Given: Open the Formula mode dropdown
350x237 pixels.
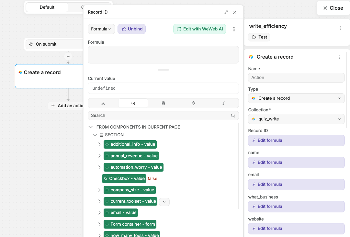Looking at the screenshot, I should tap(101, 29).
